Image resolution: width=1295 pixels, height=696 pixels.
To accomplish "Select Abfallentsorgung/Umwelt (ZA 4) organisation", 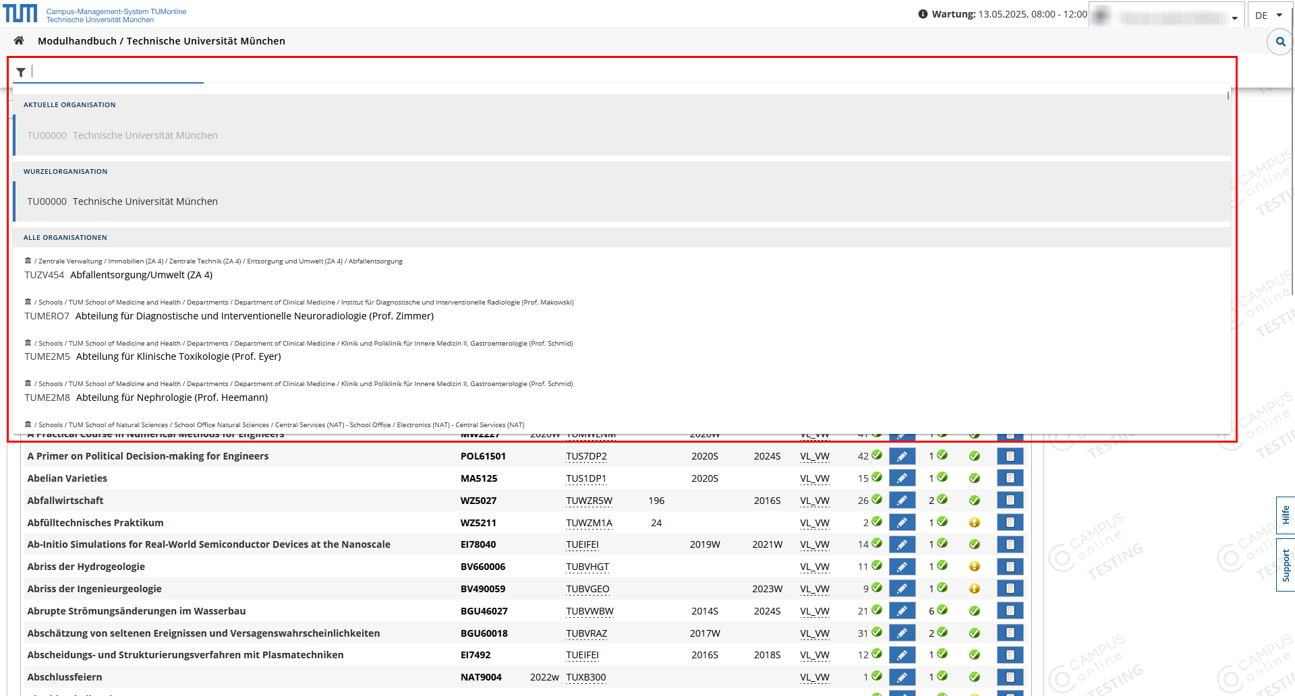I will click(141, 275).
